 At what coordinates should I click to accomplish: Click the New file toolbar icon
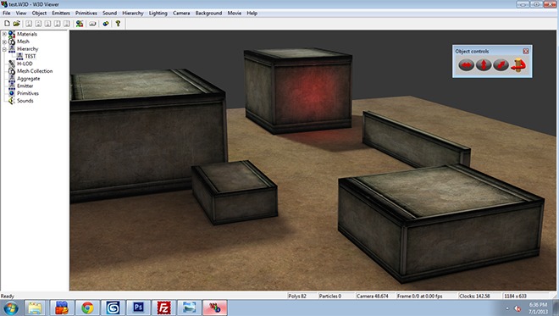pos(7,24)
